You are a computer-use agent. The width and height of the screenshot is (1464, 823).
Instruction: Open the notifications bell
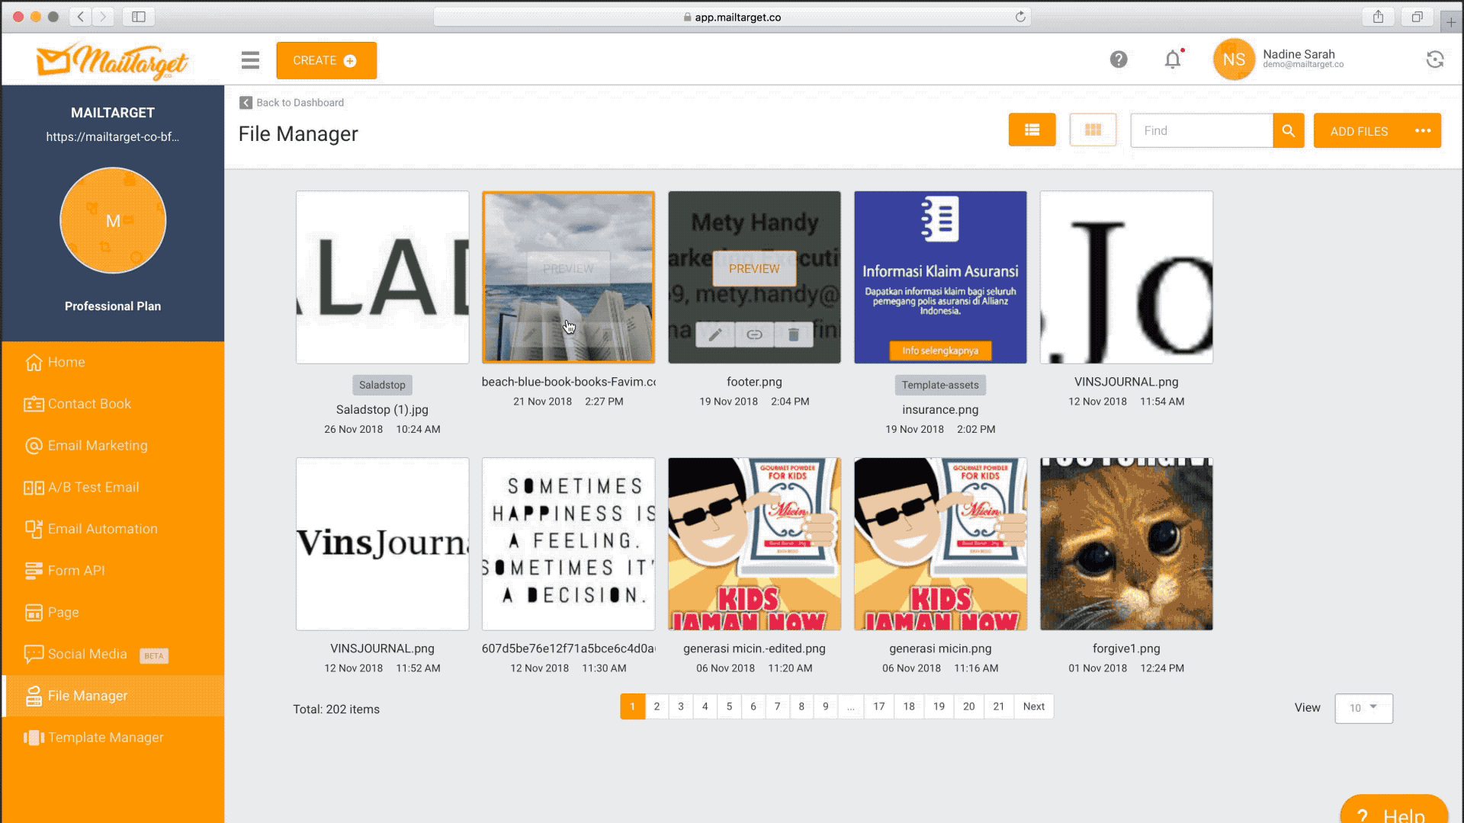tap(1172, 59)
